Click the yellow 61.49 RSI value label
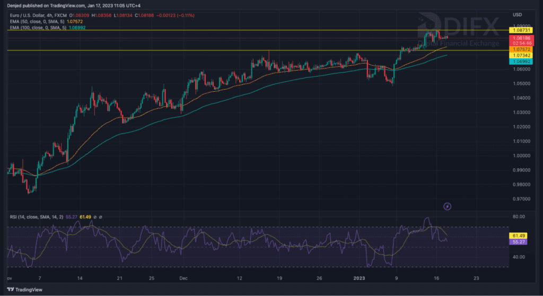The height and width of the screenshot is (296, 543). click(518, 236)
